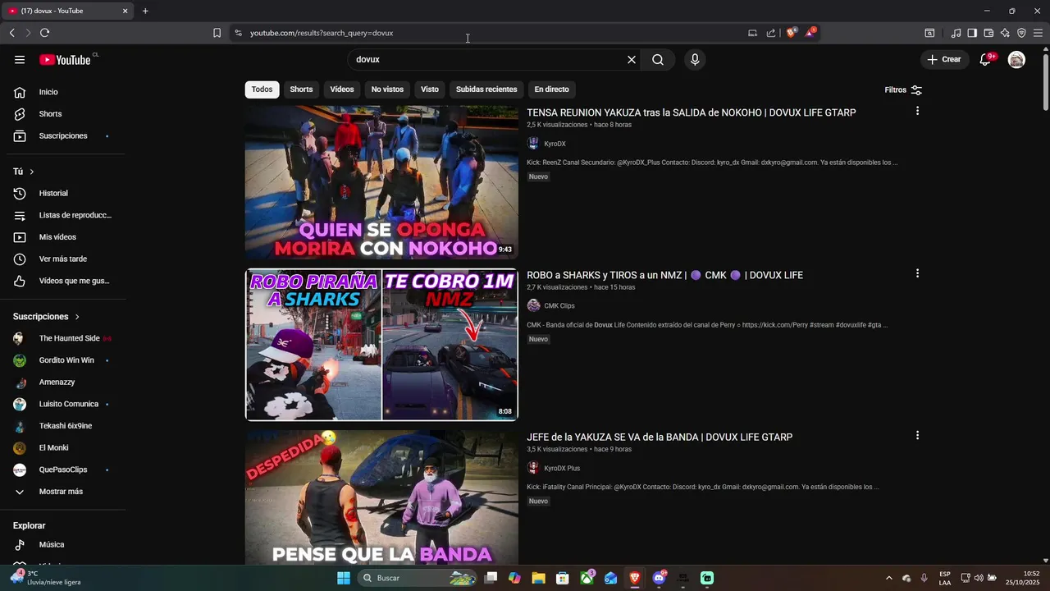The image size is (1050, 591).
Task: Open the Brave Wallet icon
Action: tap(988, 33)
